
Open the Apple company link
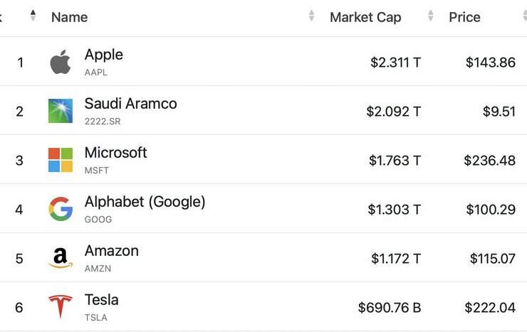pyautogui.click(x=103, y=55)
